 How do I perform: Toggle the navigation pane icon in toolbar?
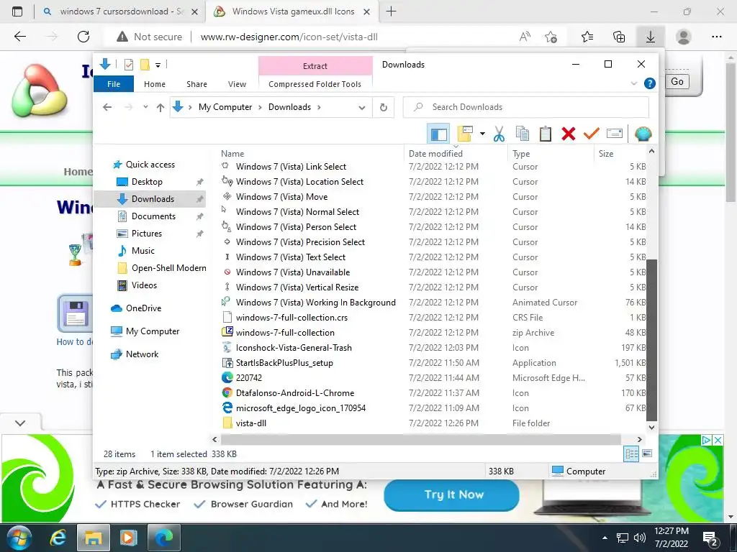tap(438, 134)
